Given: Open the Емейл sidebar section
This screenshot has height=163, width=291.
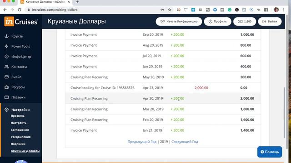Looking at the screenshot, I should coord(16,77).
